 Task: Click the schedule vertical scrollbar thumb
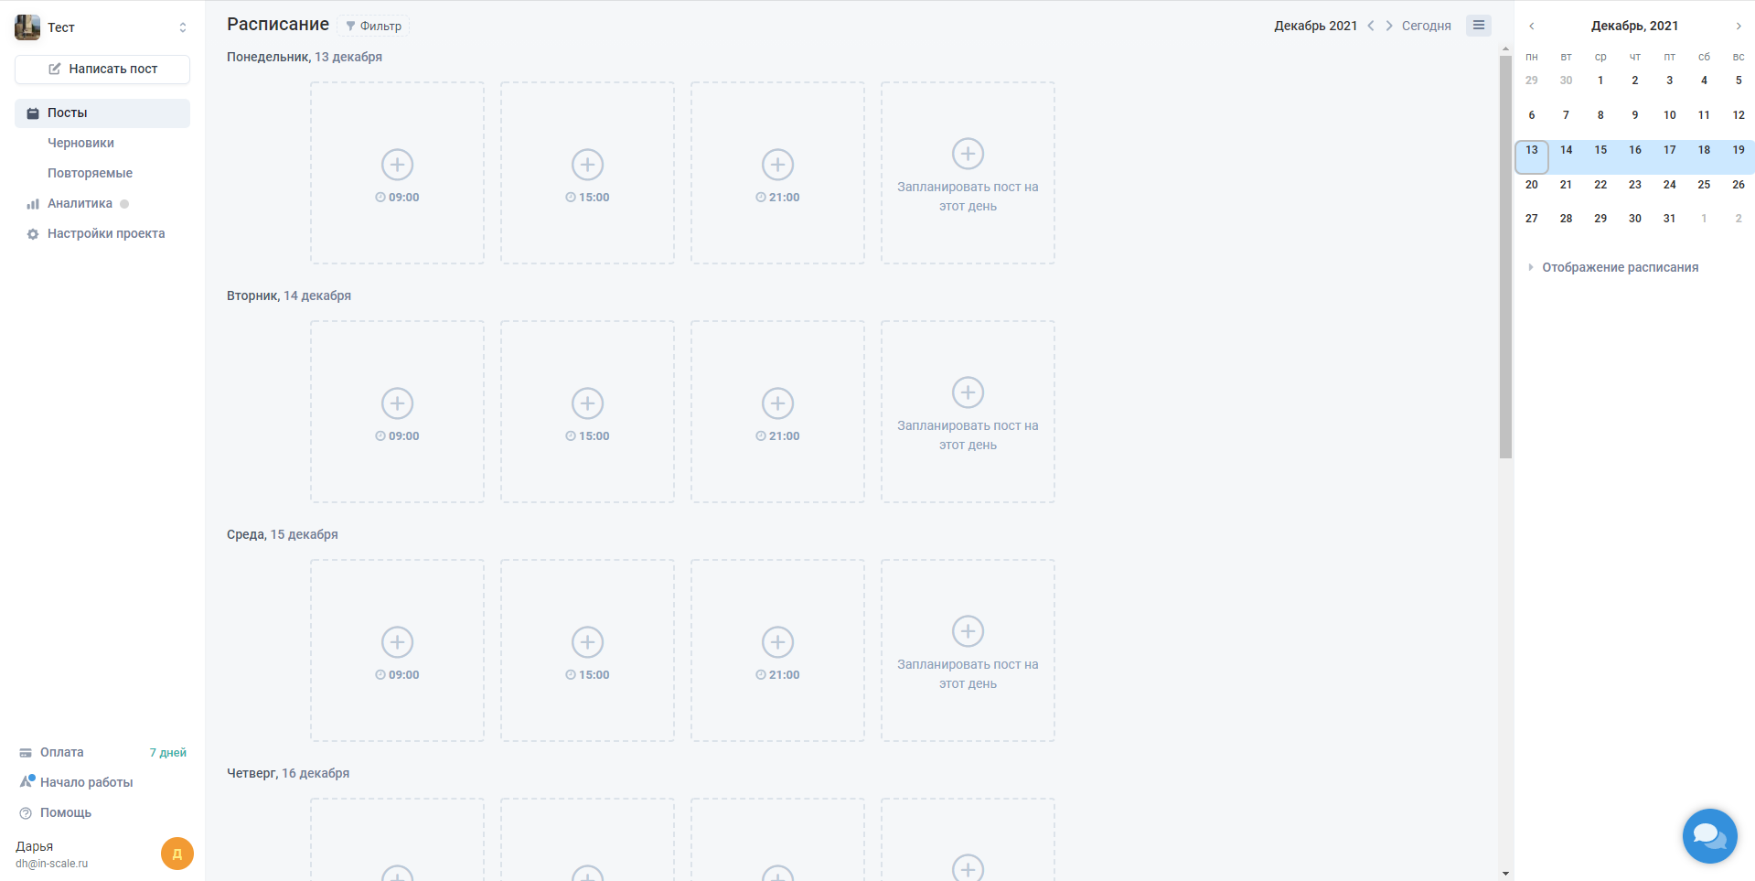tap(1505, 257)
